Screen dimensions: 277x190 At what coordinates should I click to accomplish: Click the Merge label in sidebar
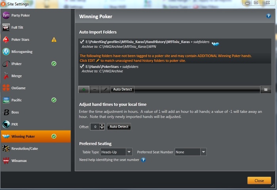pos(17,76)
